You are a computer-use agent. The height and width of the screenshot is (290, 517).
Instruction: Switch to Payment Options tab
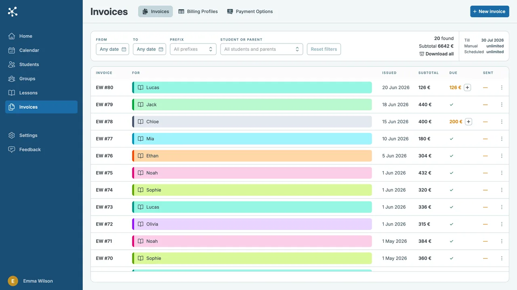coord(250,11)
